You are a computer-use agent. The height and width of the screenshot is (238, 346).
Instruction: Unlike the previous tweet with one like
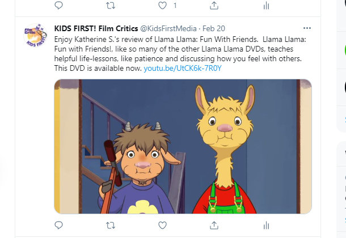(162, 5)
